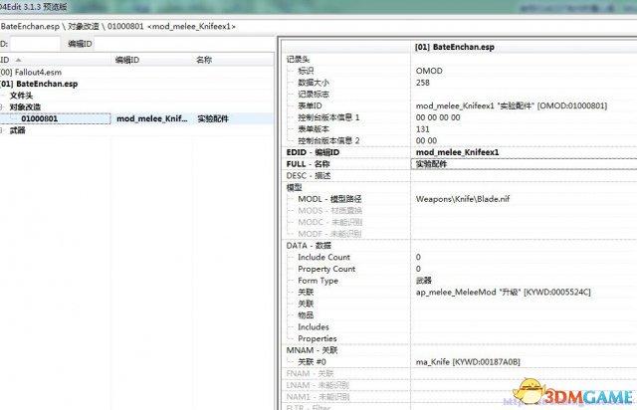Sort by the ID column header
This screenshot has height=410, width=637.
tap(10, 60)
